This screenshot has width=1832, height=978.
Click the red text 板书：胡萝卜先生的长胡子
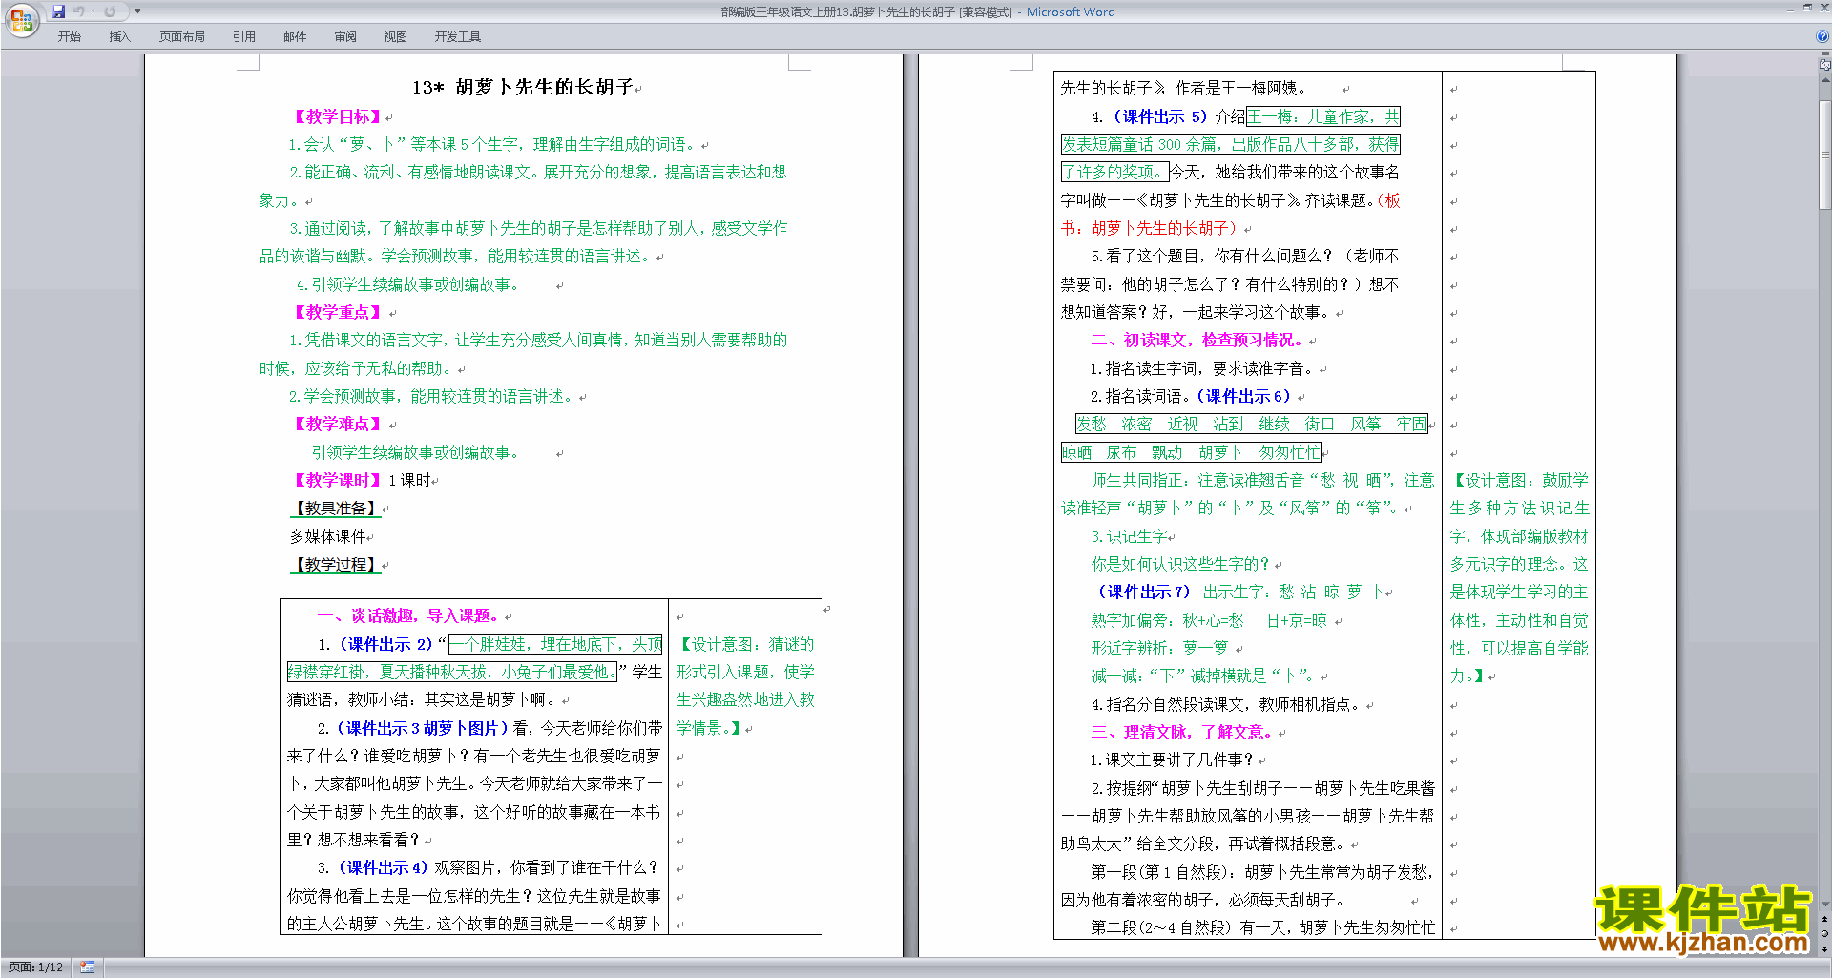point(1231,215)
